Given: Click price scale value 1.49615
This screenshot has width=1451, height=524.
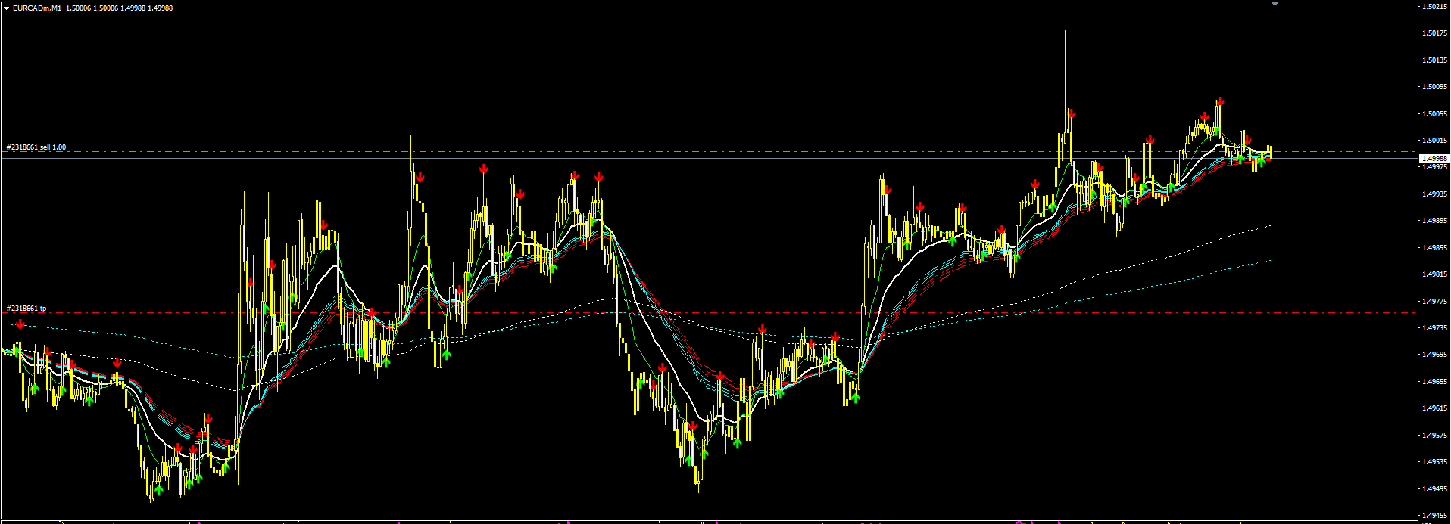Looking at the screenshot, I should click(1434, 408).
